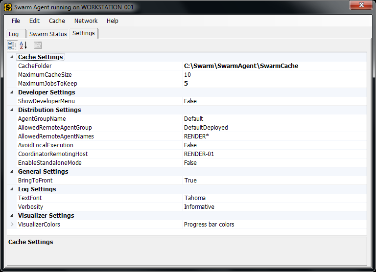
Task: Click the Swarm Agent title bar icon
Action: (8, 7)
